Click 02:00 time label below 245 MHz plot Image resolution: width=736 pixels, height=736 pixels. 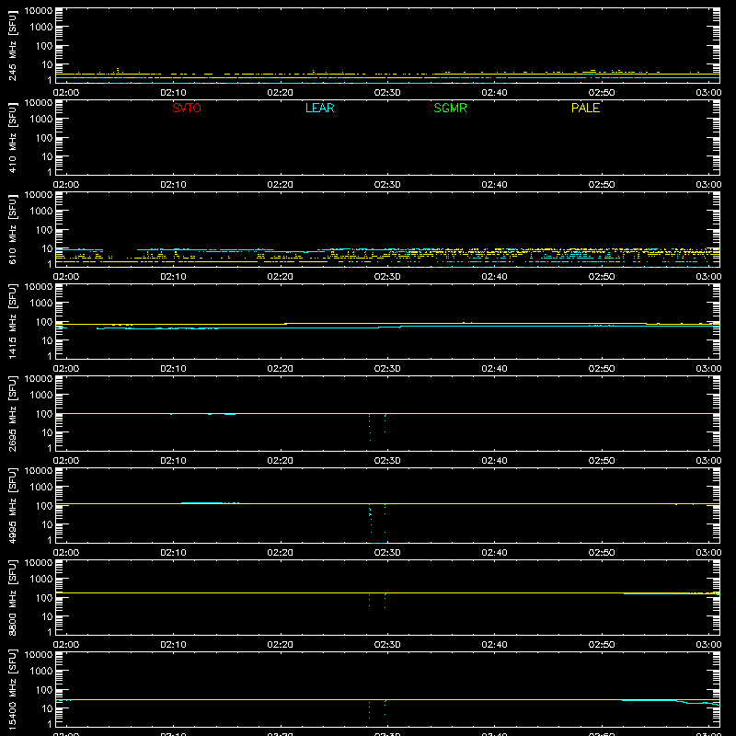[66, 93]
